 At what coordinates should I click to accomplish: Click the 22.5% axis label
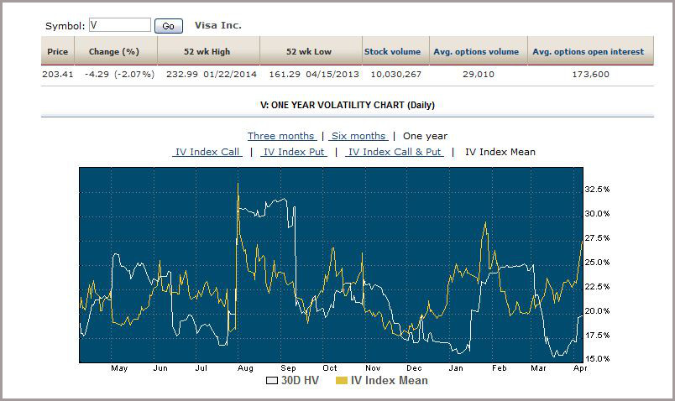(x=597, y=287)
